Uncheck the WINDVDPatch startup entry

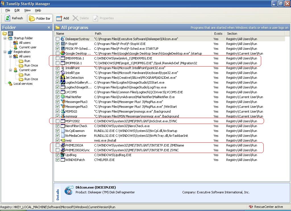pos(57,160)
